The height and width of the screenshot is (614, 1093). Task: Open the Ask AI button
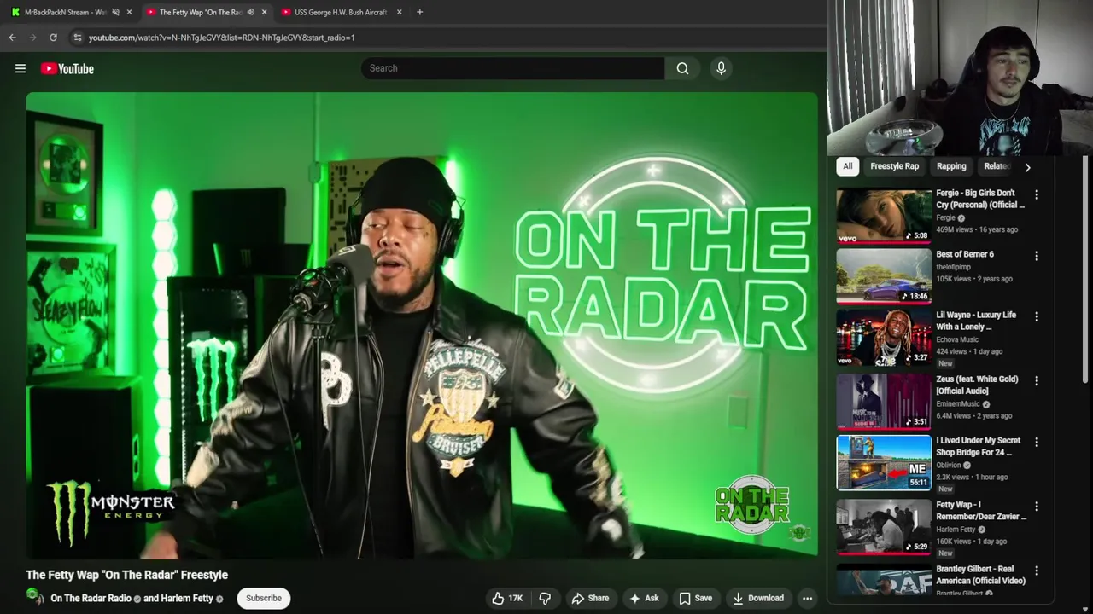pyautogui.click(x=644, y=598)
